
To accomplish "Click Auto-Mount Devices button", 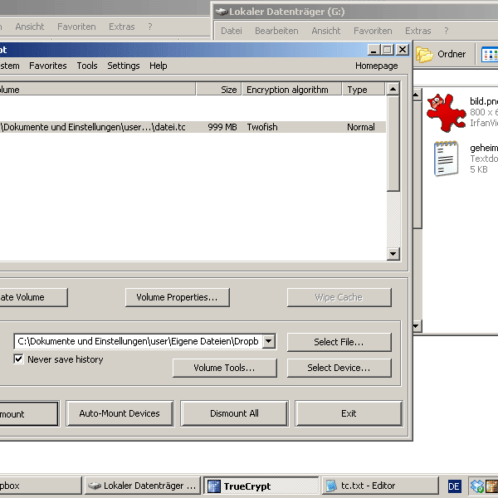I will coord(120,413).
